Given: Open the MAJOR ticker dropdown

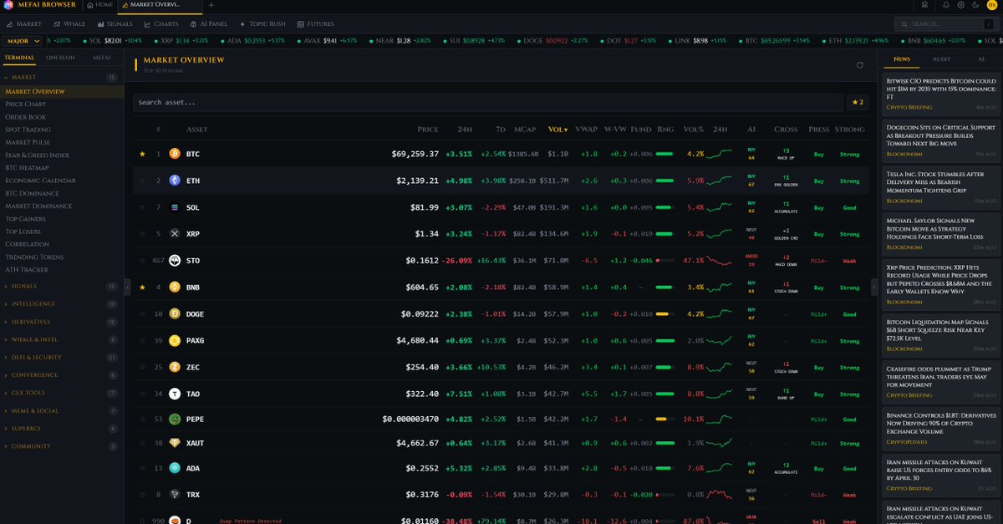Looking at the screenshot, I should coord(23,40).
